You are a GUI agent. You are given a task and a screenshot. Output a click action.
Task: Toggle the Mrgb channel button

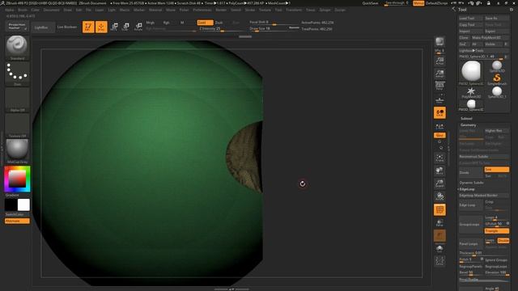[x=151, y=23]
